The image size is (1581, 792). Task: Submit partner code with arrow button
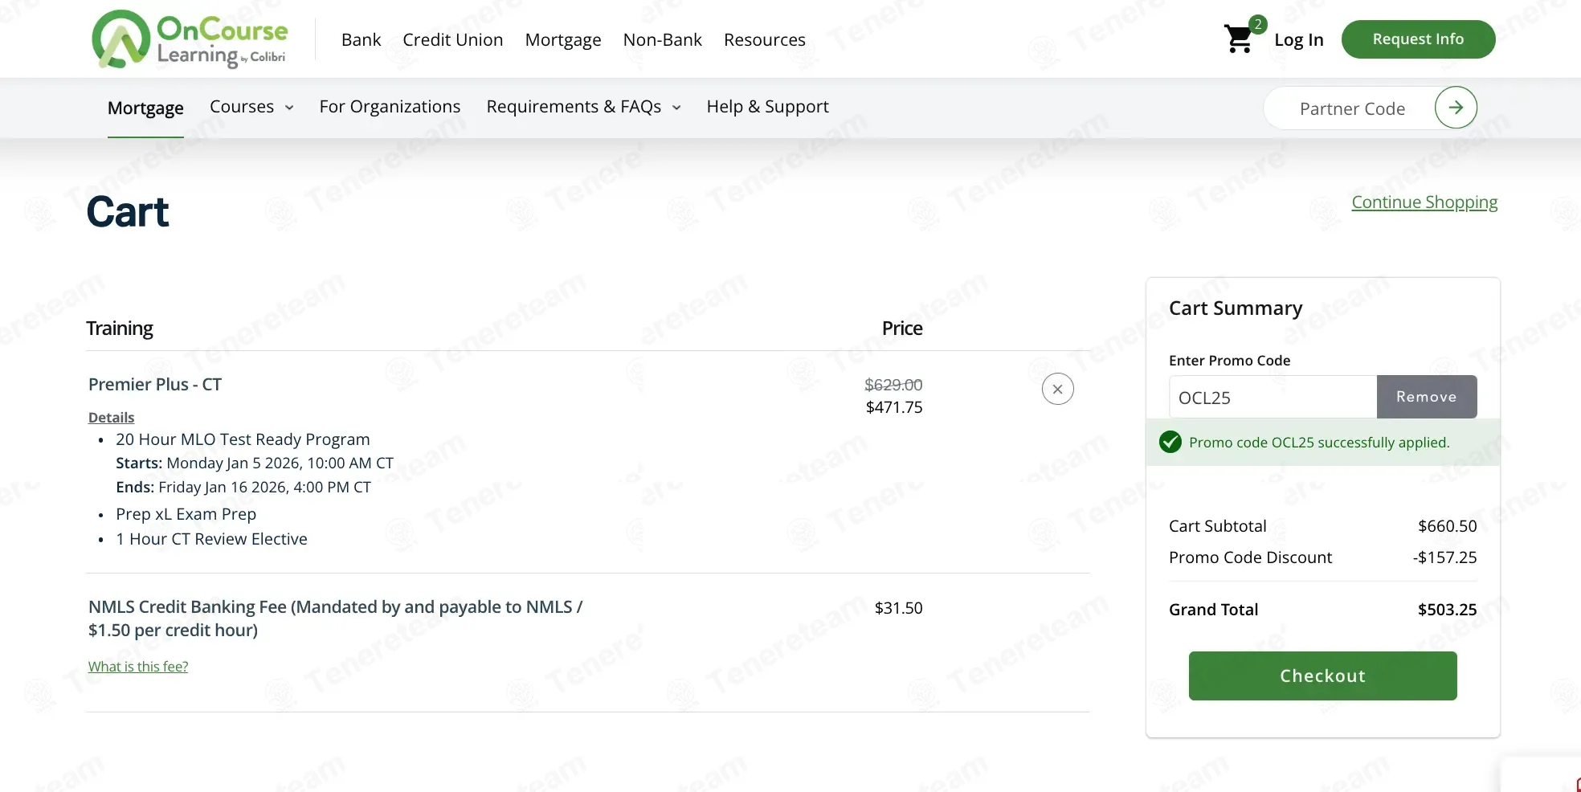(x=1455, y=108)
